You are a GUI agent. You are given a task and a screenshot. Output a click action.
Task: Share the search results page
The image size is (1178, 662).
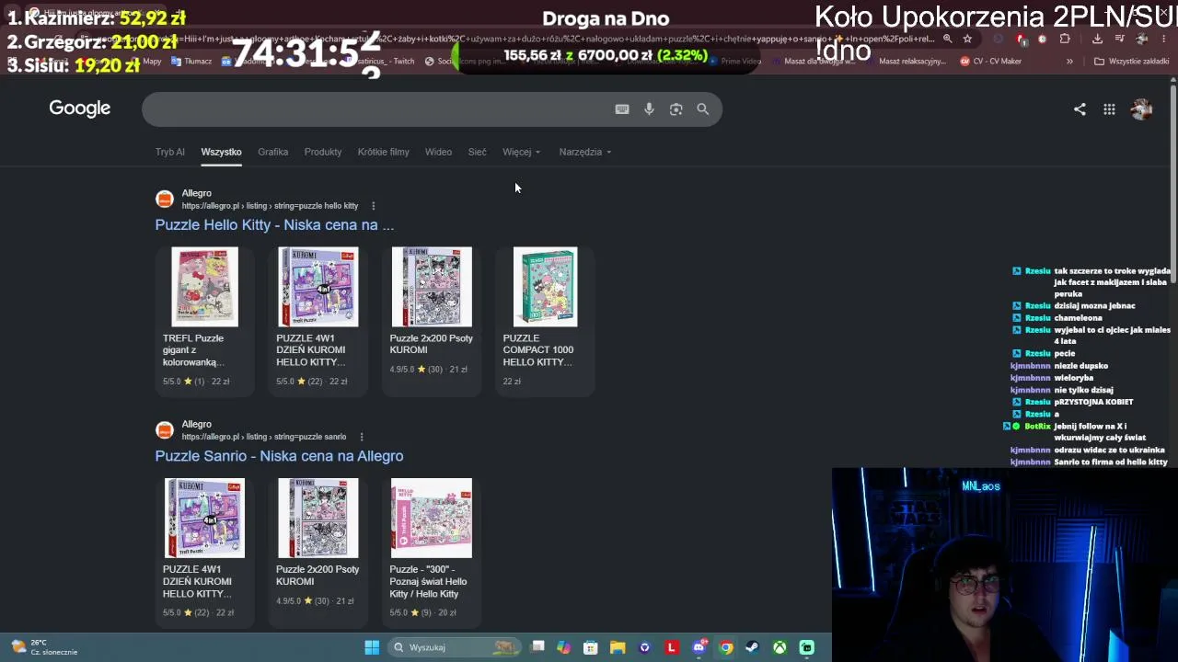pos(1080,109)
